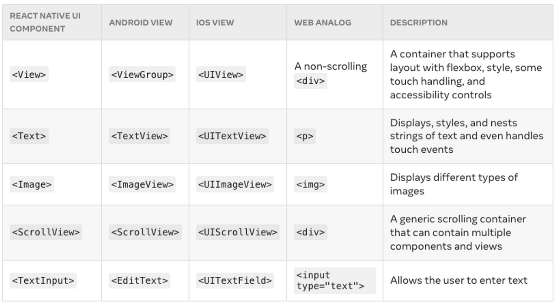Select the <input type="text"> code tag

click(x=334, y=281)
